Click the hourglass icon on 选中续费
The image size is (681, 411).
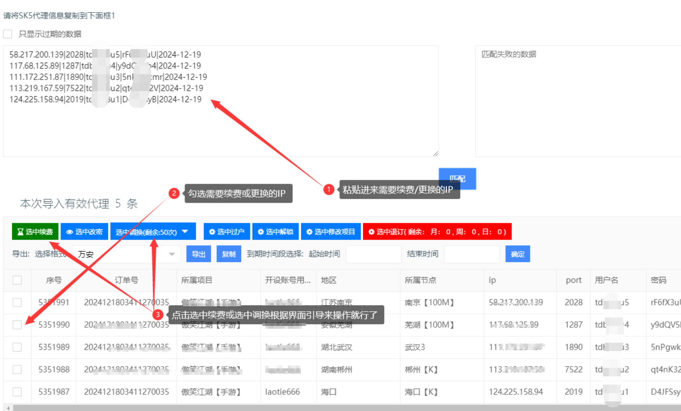(20, 232)
